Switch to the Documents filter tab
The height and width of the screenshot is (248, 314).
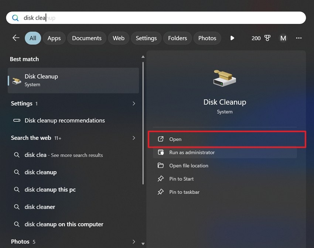coord(86,38)
